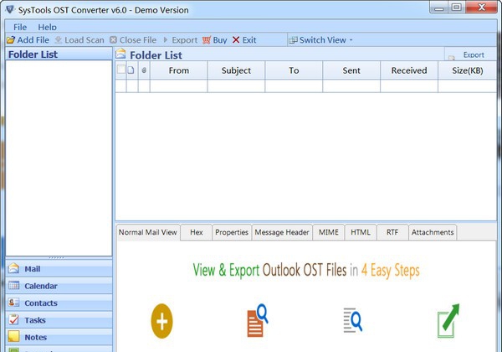Screen dimensions: 502x352
Task: Click the toolbar Export with arrow
Action: point(181,40)
